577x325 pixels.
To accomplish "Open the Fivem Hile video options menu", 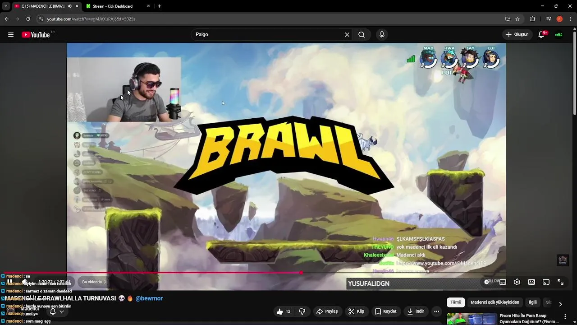I will pos(565,317).
